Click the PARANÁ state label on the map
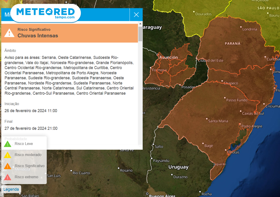 pos(232,43)
